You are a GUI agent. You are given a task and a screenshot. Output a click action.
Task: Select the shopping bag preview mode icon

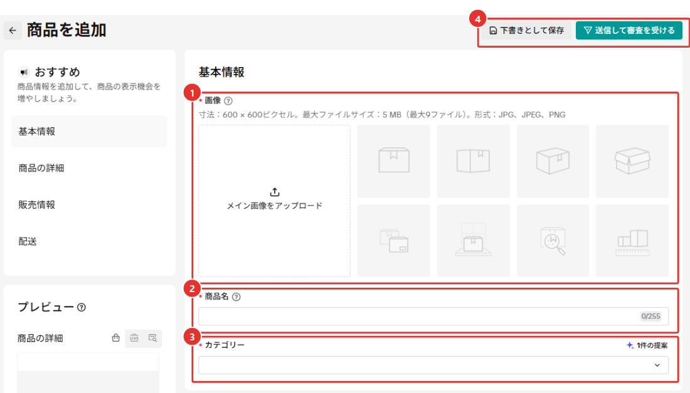116,338
